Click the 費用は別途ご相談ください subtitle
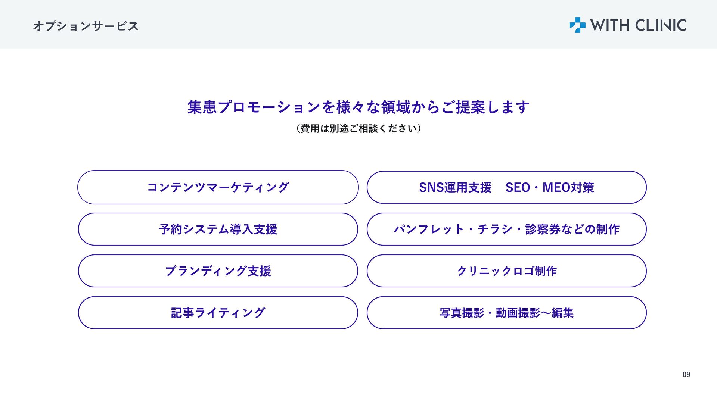 [x=358, y=128]
